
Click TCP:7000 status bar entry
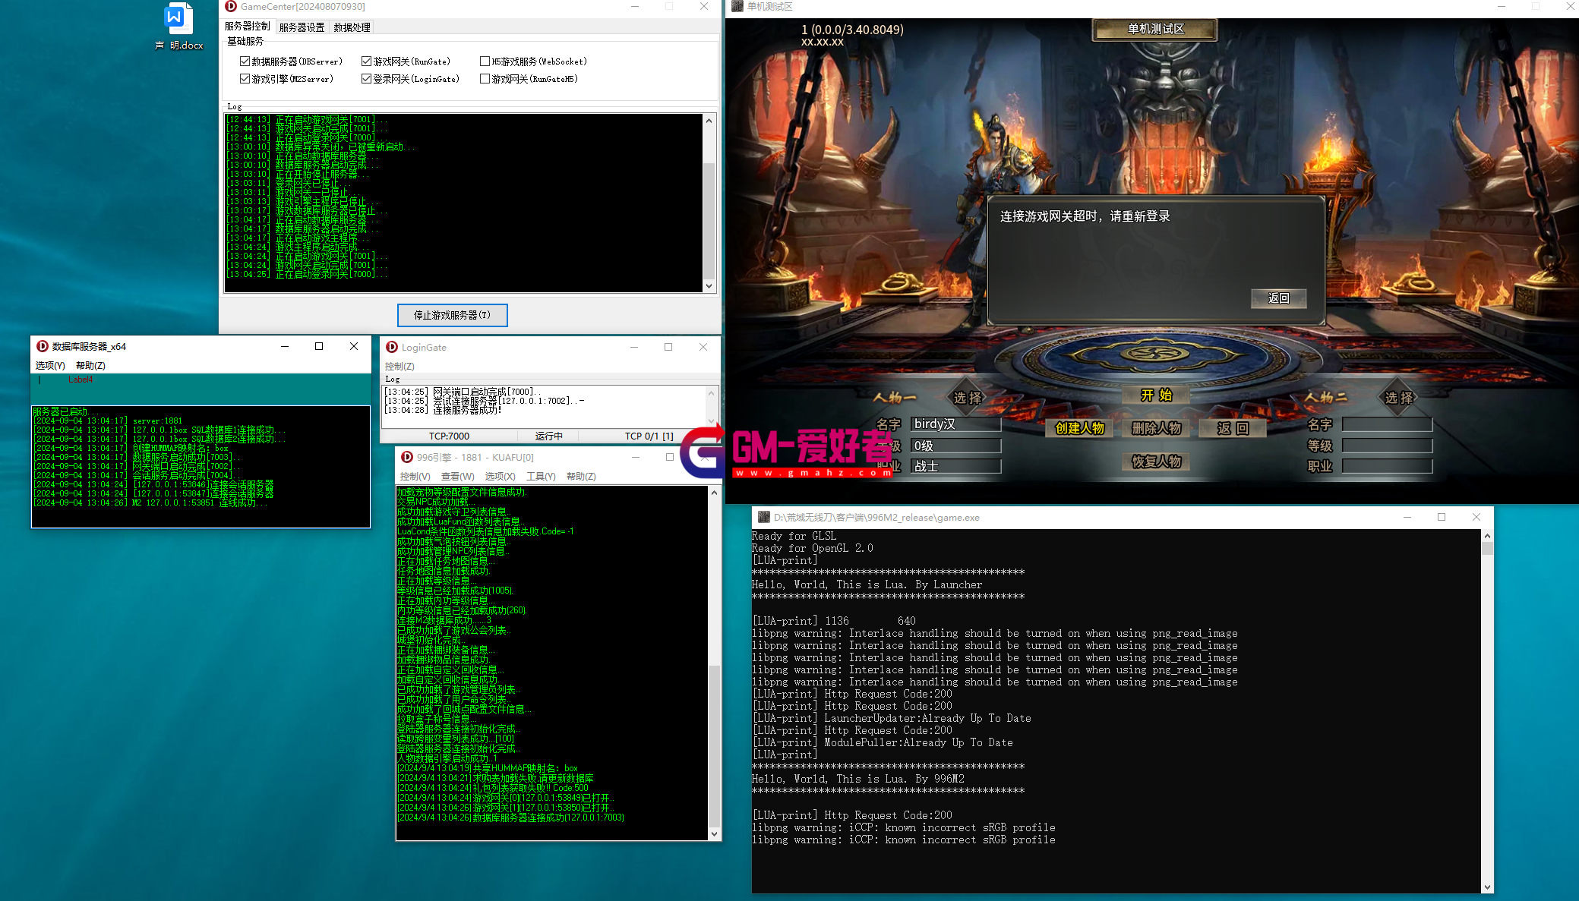pyautogui.click(x=449, y=436)
